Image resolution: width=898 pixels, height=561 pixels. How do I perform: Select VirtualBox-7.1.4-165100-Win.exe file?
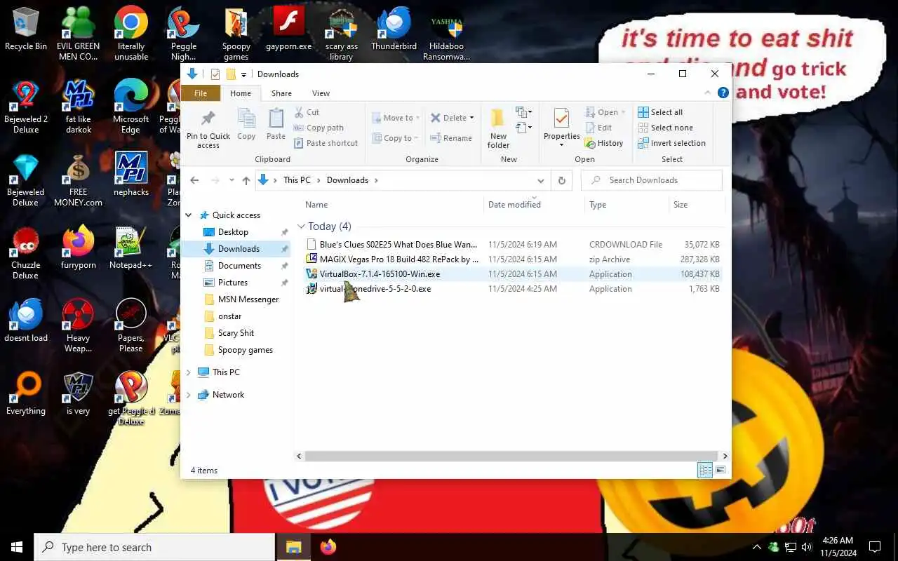coord(513,274)
